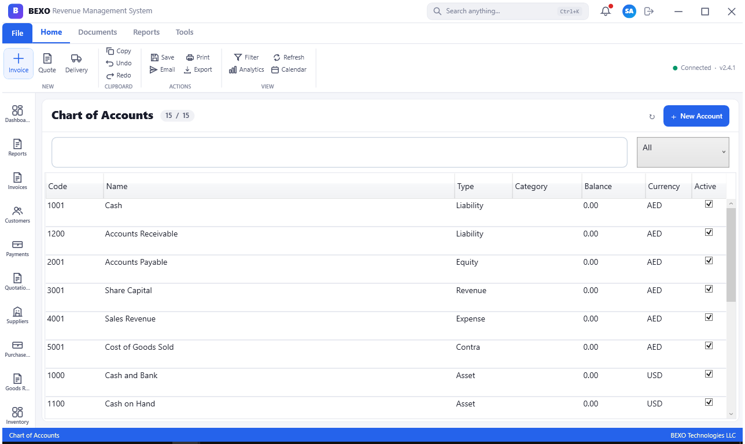
Task: Save using the ribbon Save icon
Action: coord(162,57)
